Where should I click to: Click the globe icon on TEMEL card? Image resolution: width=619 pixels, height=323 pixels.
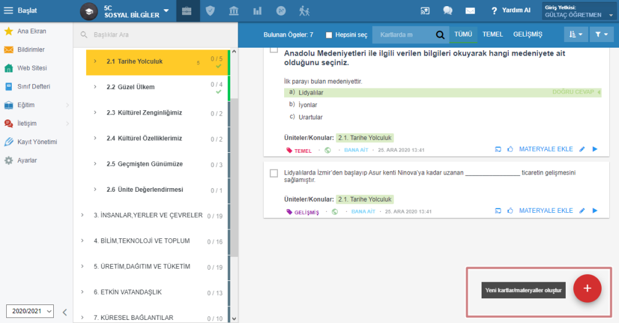click(327, 150)
